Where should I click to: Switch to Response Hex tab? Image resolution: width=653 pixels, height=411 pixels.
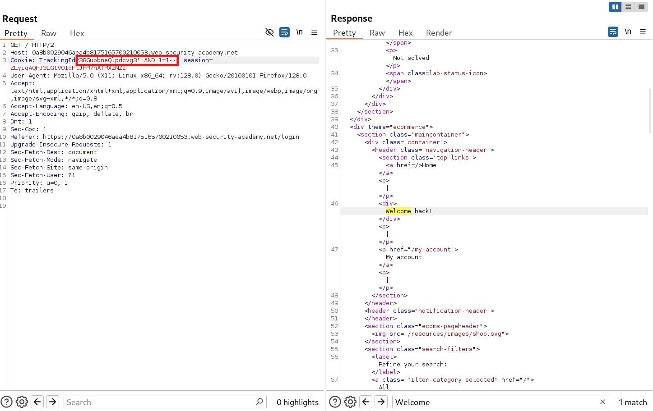406,33
